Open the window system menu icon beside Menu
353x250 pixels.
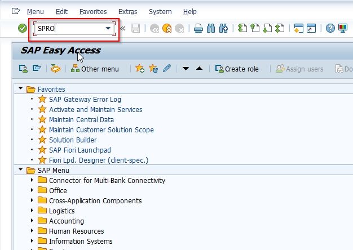pos(16,11)
